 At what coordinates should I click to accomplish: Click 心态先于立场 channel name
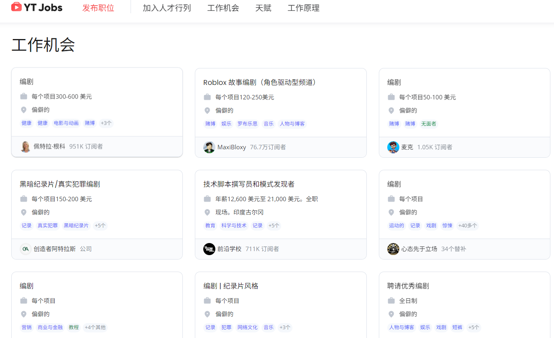point(419,249)
